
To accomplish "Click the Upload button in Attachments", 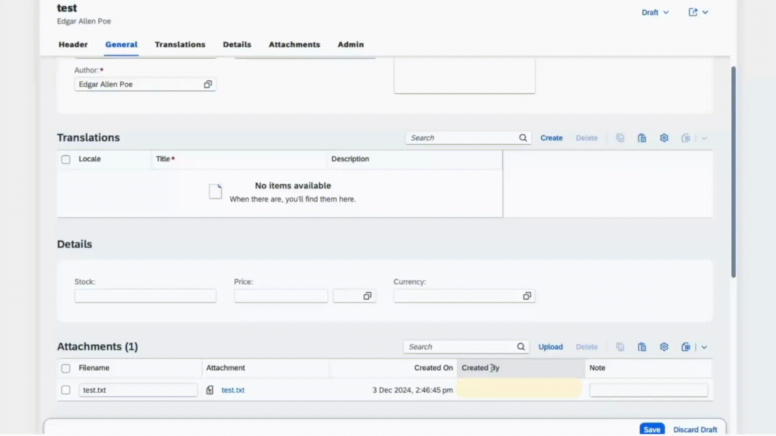I will pyautogui.click(x=550, y=347).
